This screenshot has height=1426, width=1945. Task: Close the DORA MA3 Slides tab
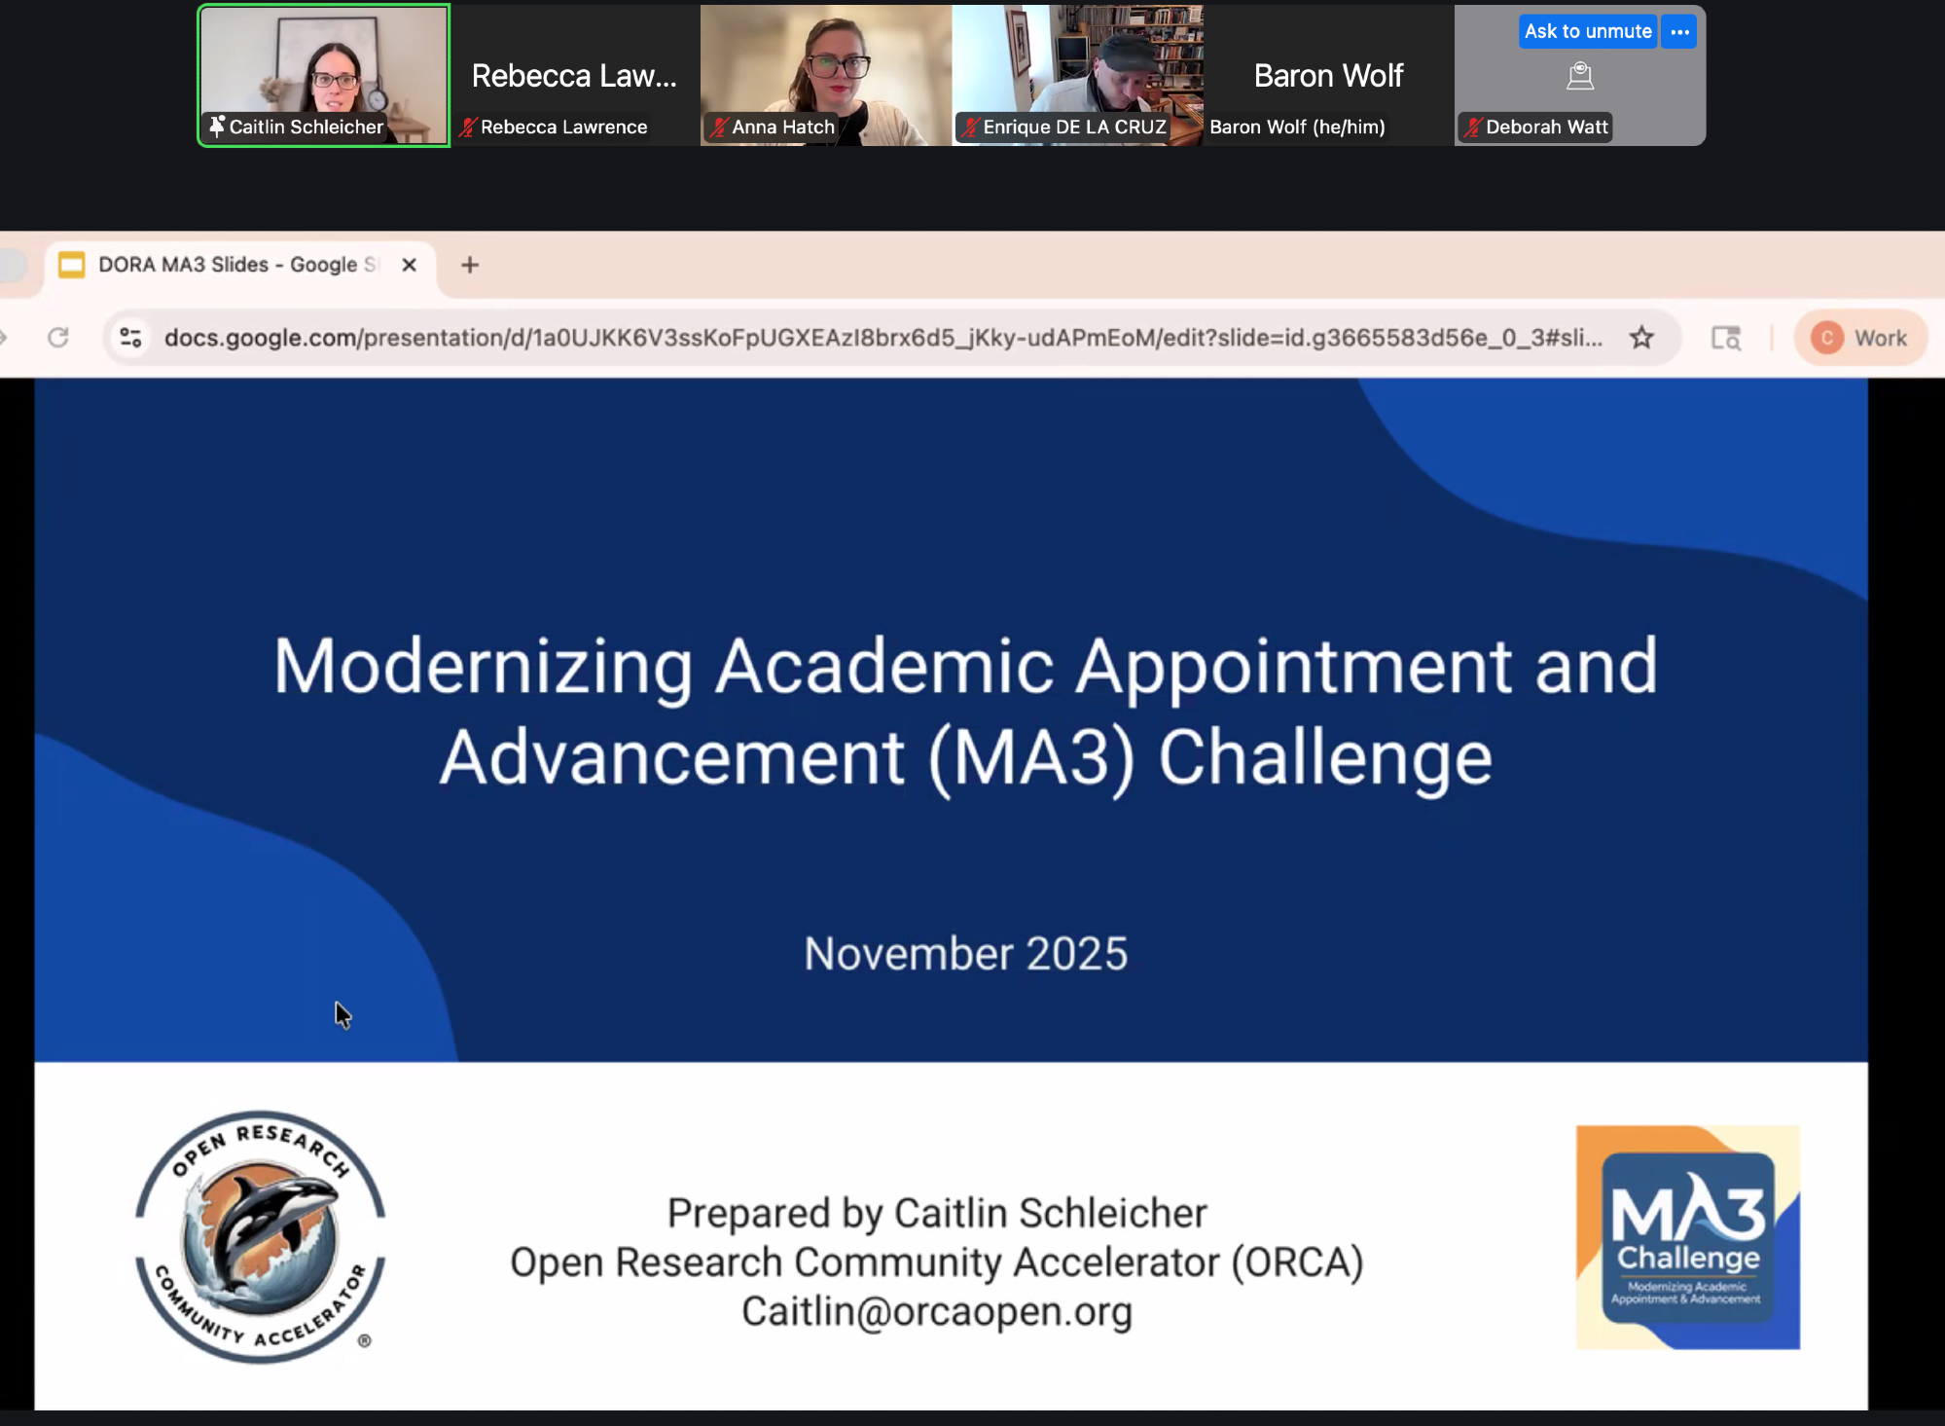click(x=410, y=265)
